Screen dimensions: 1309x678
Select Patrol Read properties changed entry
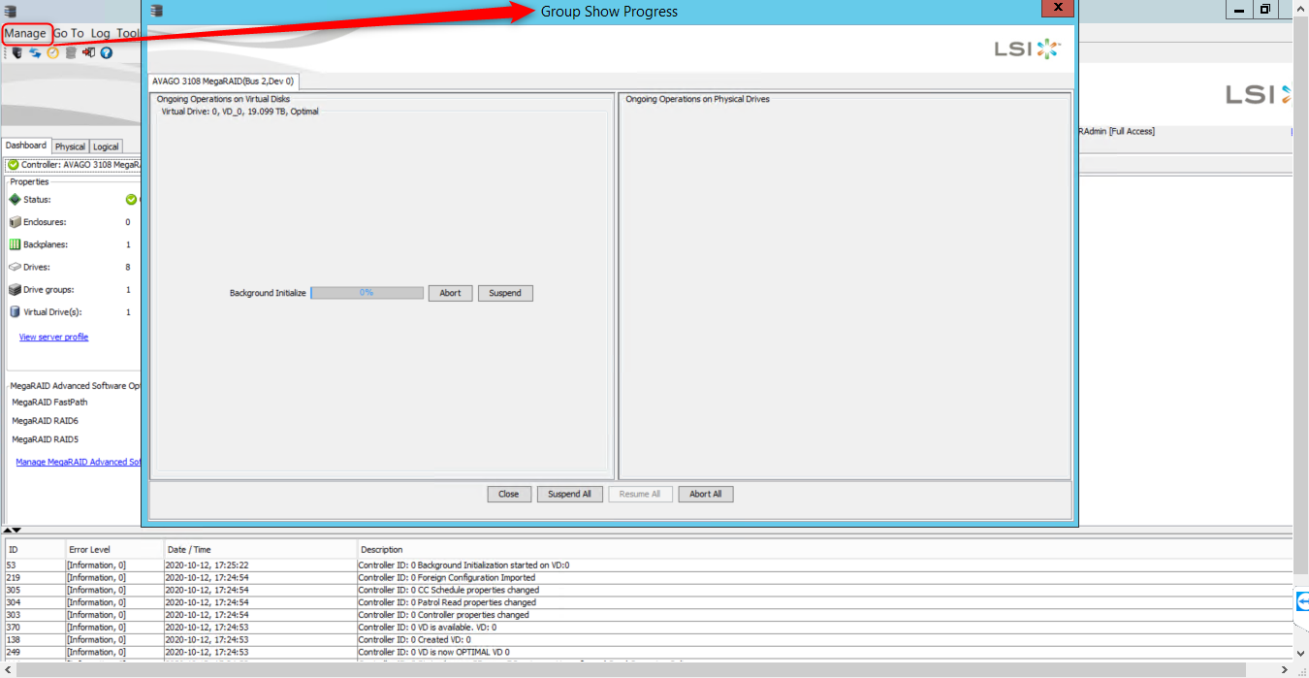pos(649,602)
